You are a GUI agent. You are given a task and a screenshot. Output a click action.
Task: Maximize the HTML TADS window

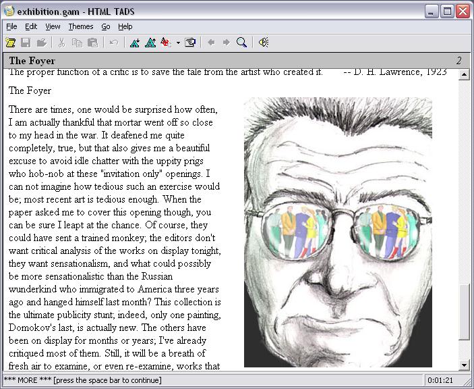(x=447, y=11)
